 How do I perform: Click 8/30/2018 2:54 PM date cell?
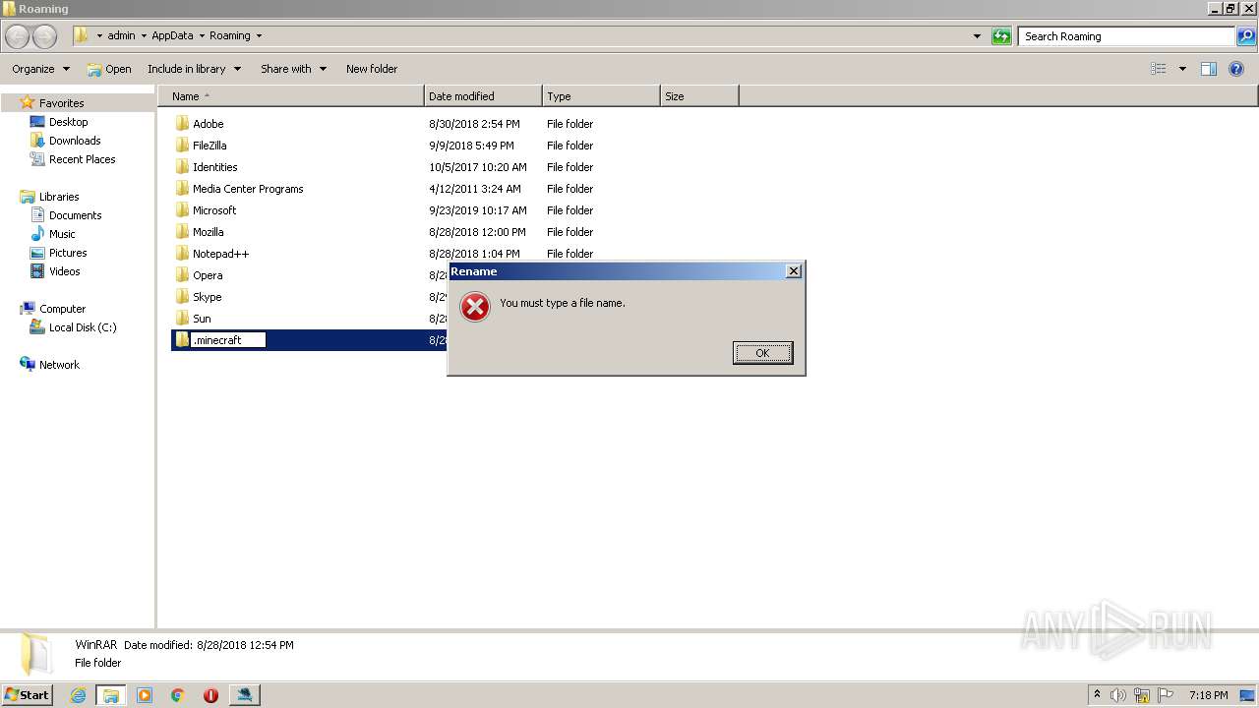474,124
